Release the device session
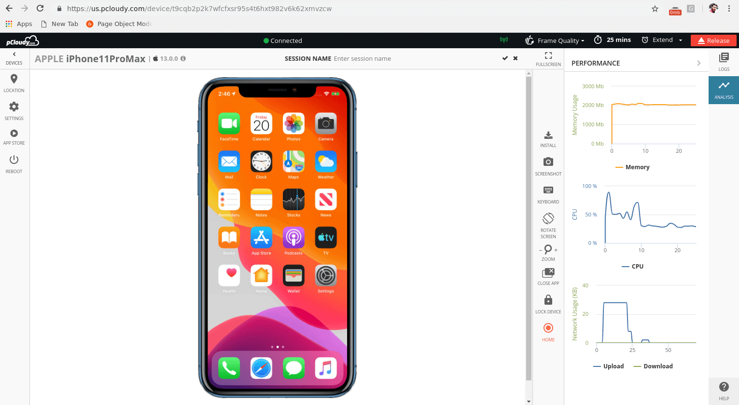This screenshot has width=739, height=405. tap(713, 40)
